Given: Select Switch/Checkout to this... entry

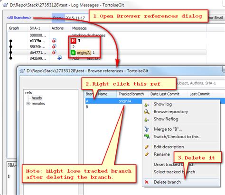Looking at the screenshot, I should click(178, 137).
